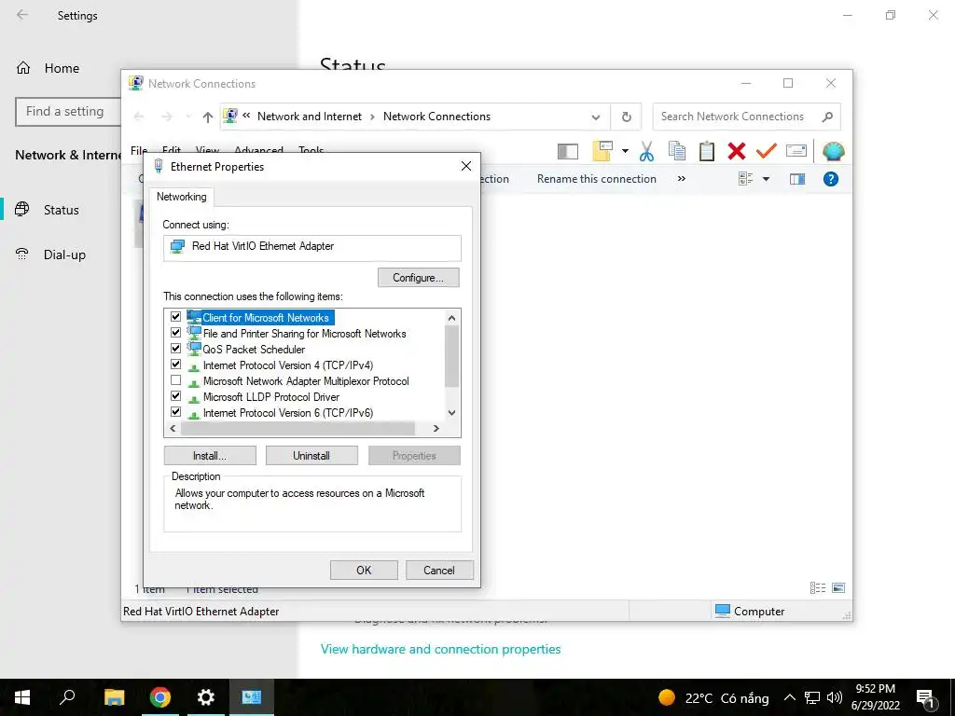
Task: Uncheck Internet Protocol Version 6 checkbox
Action: click(x=176, y=411)
